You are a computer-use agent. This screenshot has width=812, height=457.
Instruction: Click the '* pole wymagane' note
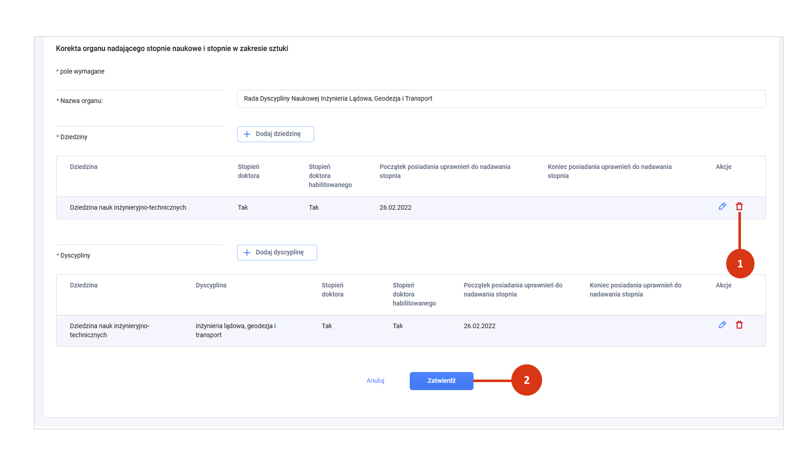coord(80,72)
